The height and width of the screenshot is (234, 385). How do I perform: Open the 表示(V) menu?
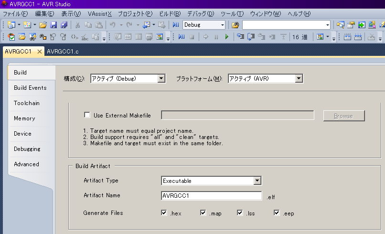[x=71, y=14]
